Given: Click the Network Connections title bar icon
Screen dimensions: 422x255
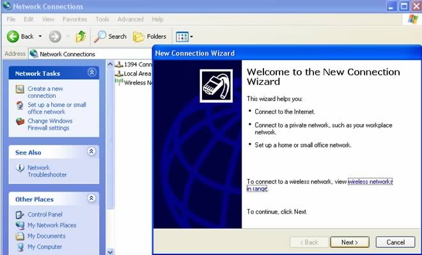Looking at the screenshot, I should (x=7, y=6).
